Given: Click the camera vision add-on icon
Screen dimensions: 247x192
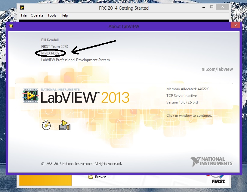Looking at the screenshot, I should [65, 125].
